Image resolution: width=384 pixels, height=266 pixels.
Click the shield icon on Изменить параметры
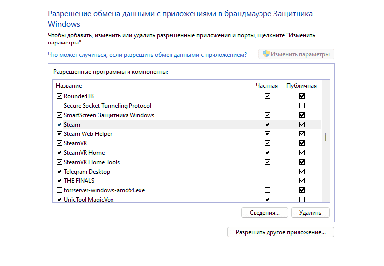(x=266, y=54)
